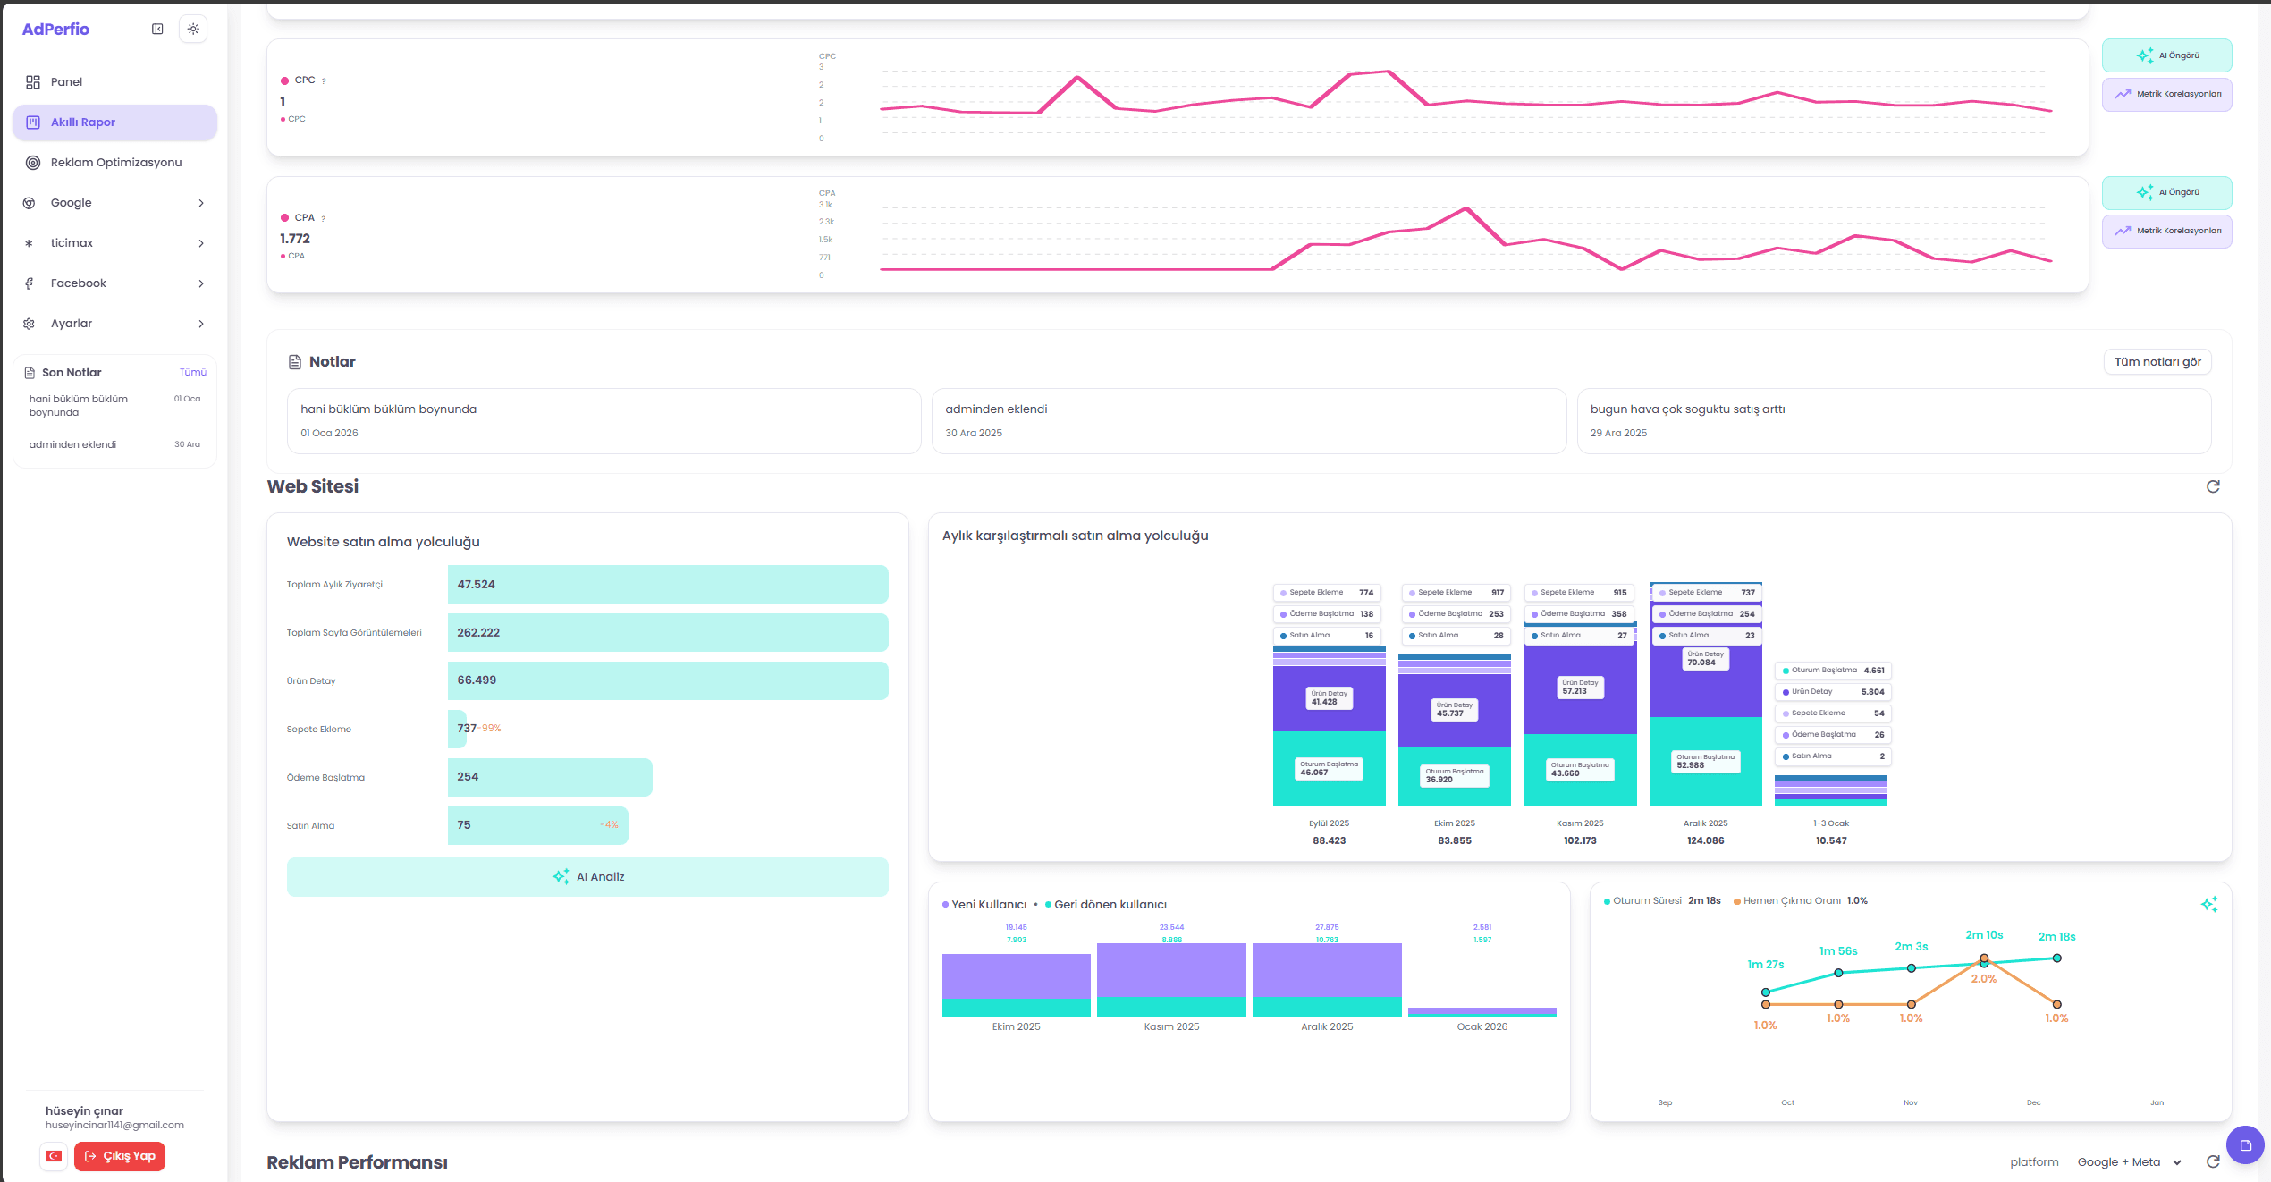
Task: Click the CPC help question mark
Action: pos(324,81)
